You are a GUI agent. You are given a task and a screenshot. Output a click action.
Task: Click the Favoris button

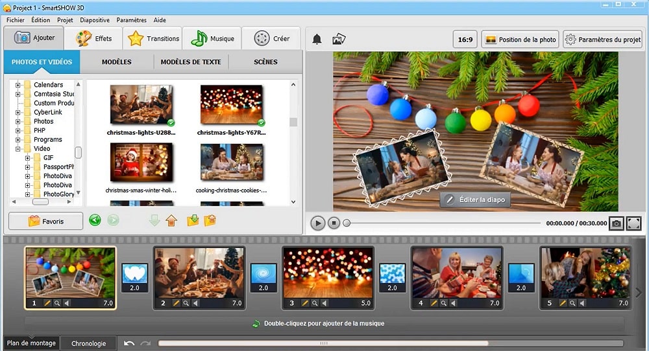coord(45,221)
